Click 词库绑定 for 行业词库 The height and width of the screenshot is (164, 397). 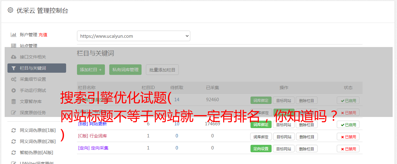point(261,136)
